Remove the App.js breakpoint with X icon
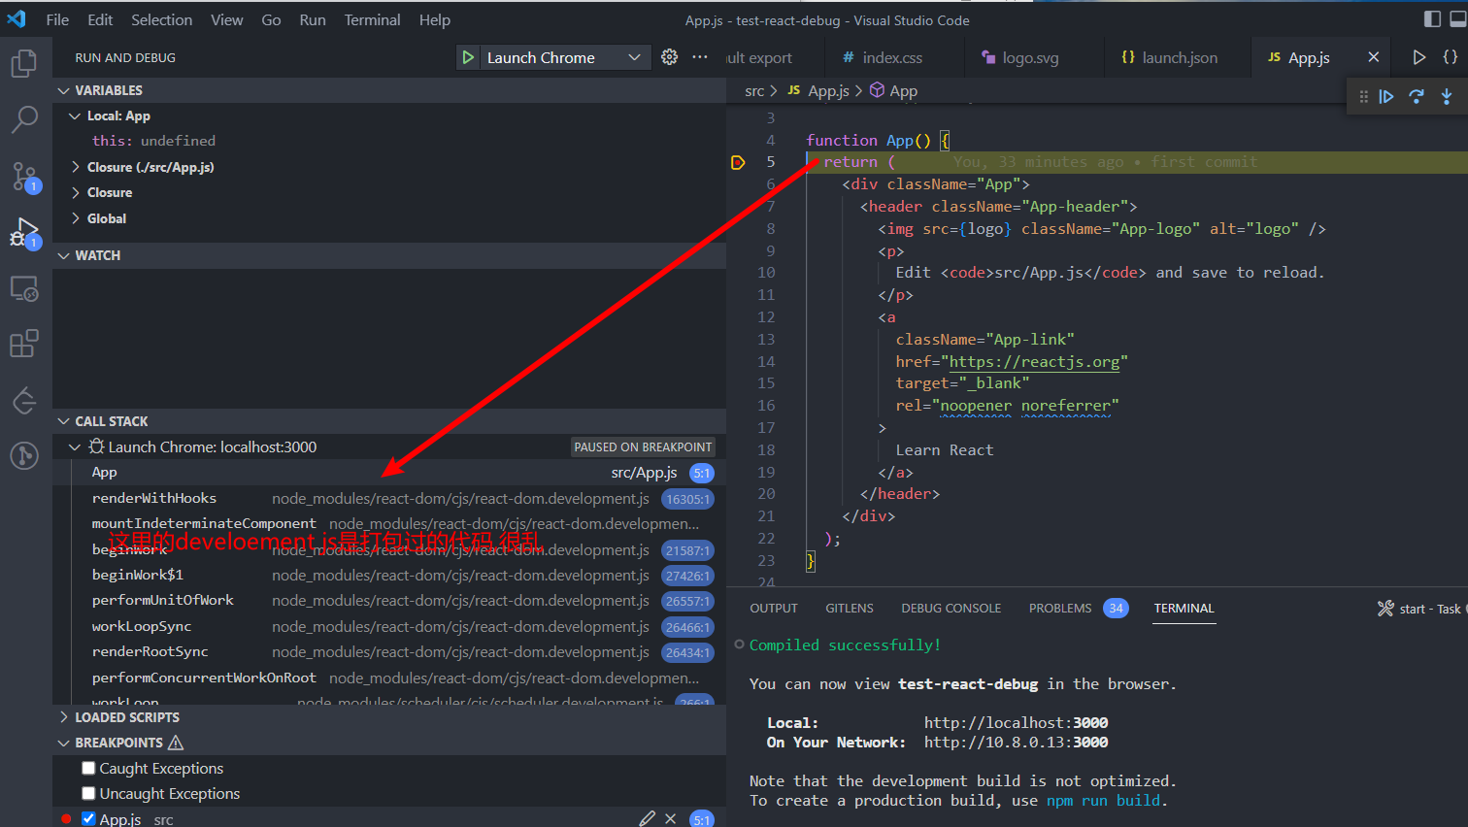The image size is (1468, 827). [x=670, y=818]
